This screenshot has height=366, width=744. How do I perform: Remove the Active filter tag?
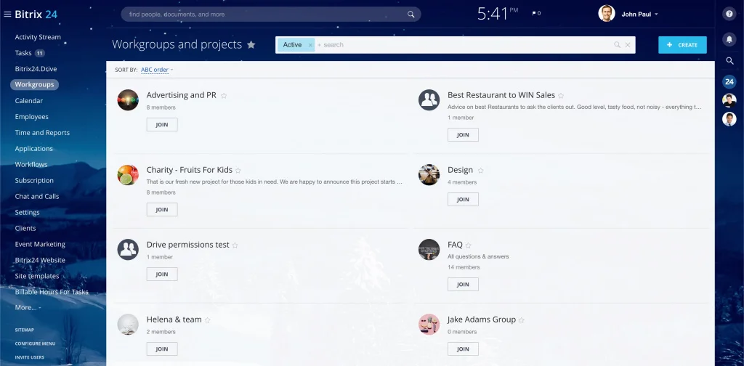pyautogui.click(x=310, y=45)
